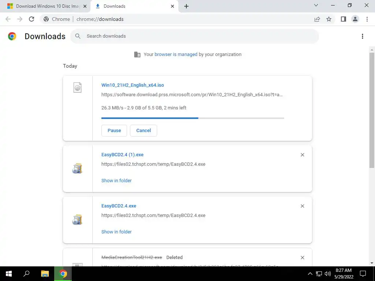Click the managed organization building icon
Screen dimensions: 375x281
tap(137, 55)
